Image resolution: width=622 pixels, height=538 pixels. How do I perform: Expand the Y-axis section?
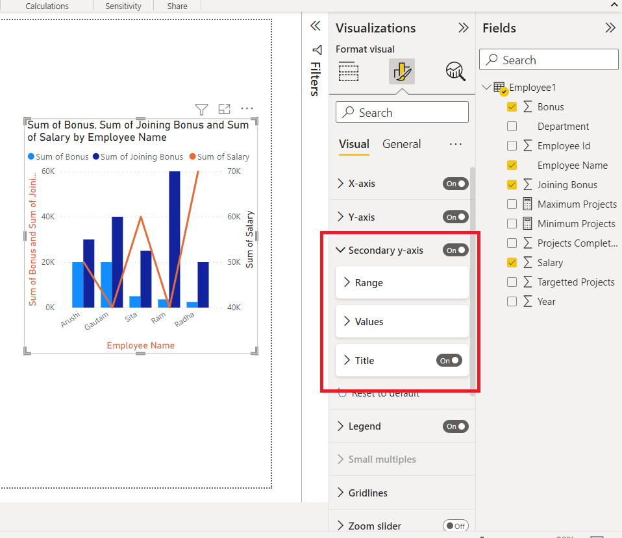tap(340, 217)
